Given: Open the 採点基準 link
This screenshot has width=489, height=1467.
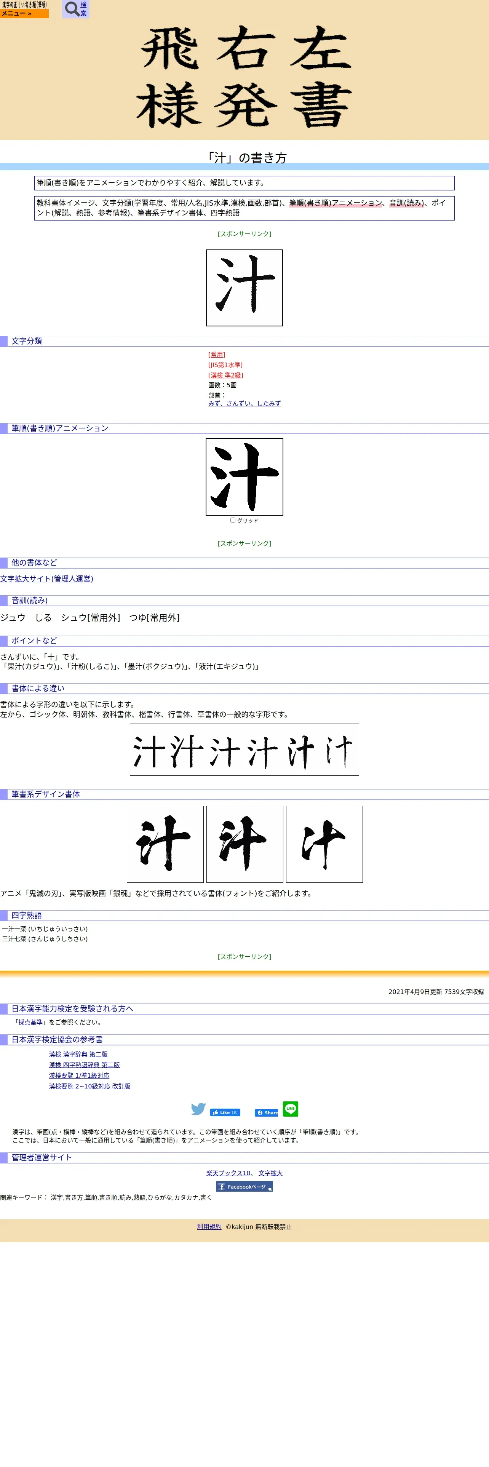Looking at the screenshot, I should [30, 1022].
